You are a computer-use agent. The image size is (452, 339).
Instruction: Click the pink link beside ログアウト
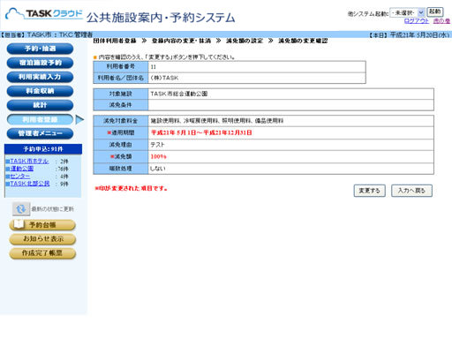pyautogui.click(x=441, y=21)
